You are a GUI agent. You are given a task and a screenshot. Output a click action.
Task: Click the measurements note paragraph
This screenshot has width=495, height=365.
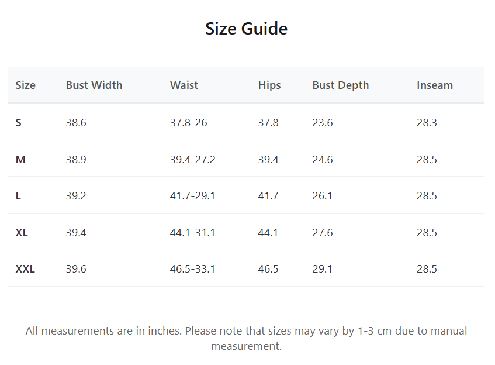pyautogui.click(x=246, y=339)
